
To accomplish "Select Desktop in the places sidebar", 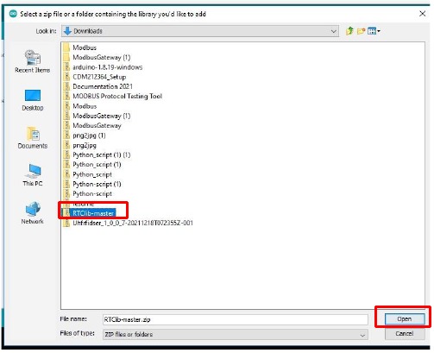I will 33,100.
